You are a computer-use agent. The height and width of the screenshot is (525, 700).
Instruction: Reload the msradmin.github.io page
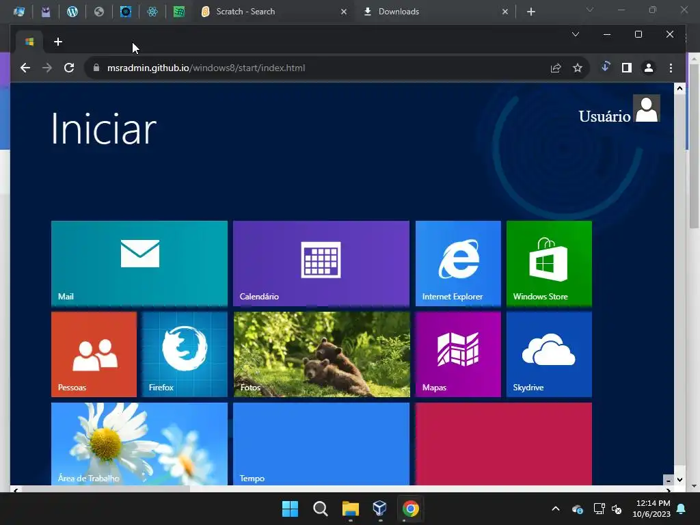pyautogui.click(x=69, y=68)
